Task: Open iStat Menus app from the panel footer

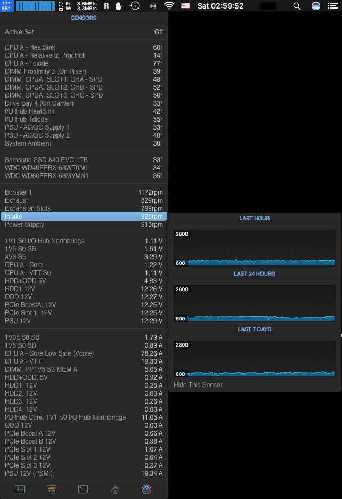Action: tap(146, 489)
